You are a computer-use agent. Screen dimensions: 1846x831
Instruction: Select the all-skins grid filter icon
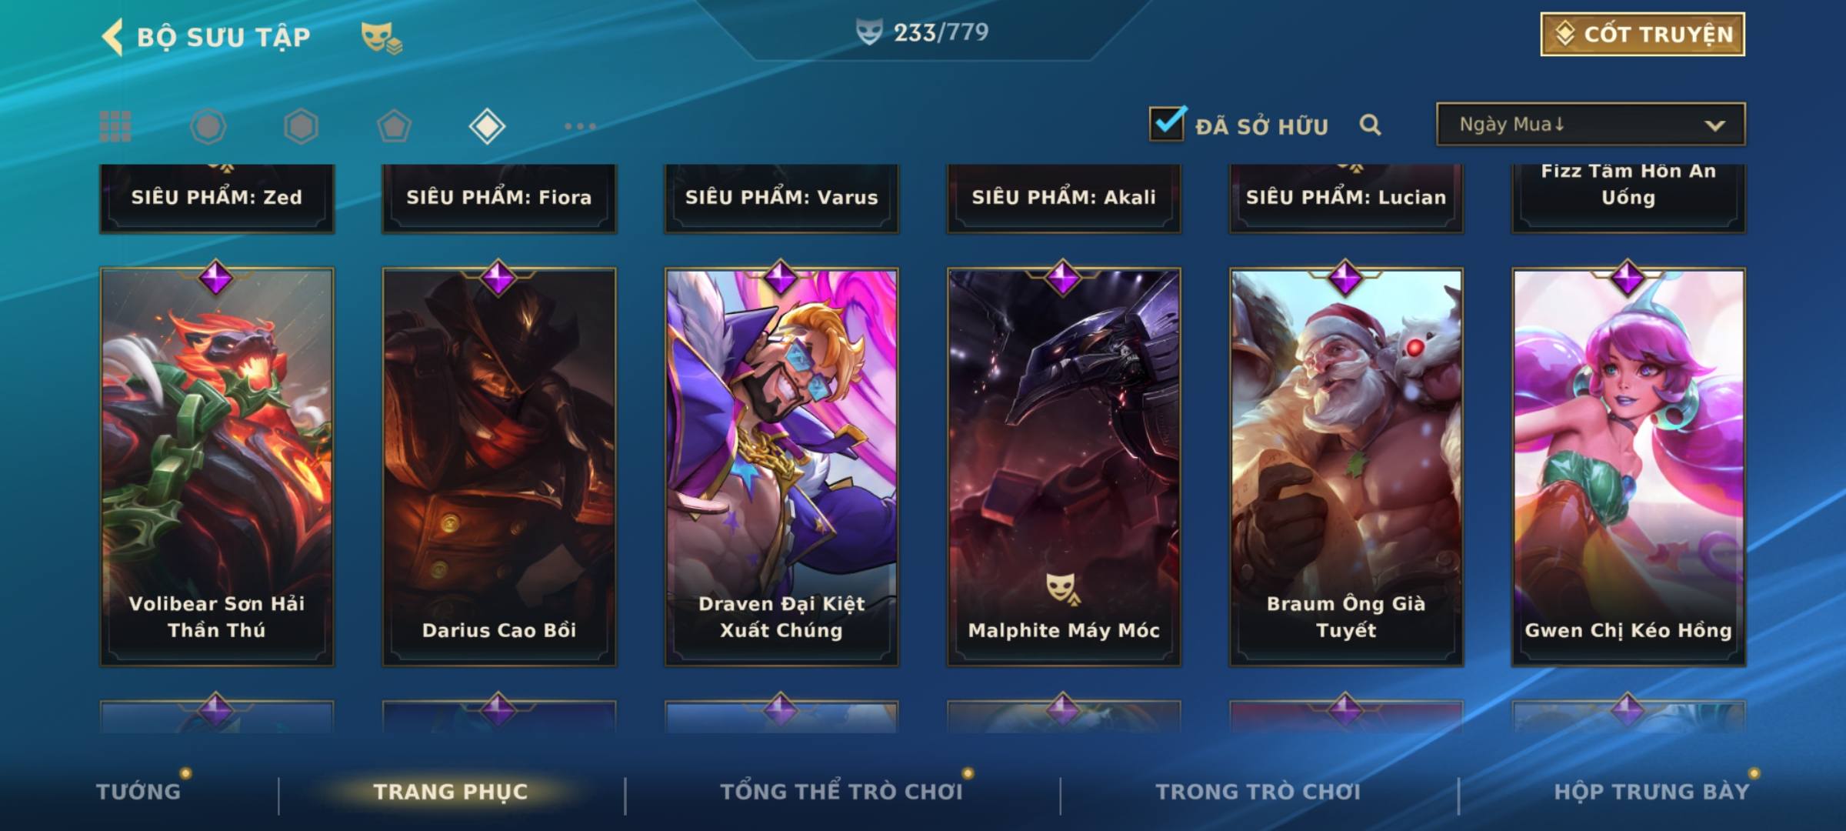tap(115, 126)
